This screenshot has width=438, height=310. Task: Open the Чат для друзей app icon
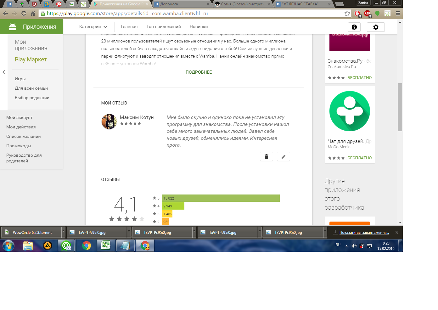tap(350, 111)
